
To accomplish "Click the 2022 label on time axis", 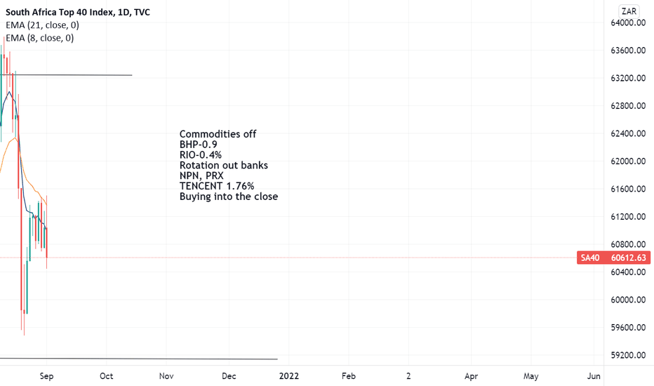I will tap(289, 376).
